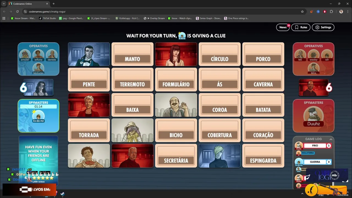This screenshot has height=198, width=352.
Task: Open Series Graph bookmark
Action: pyautogui.click(x=208, y=18)
